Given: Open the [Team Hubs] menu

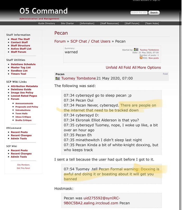Looking at the screenshot, I should (x=152, y=23).
